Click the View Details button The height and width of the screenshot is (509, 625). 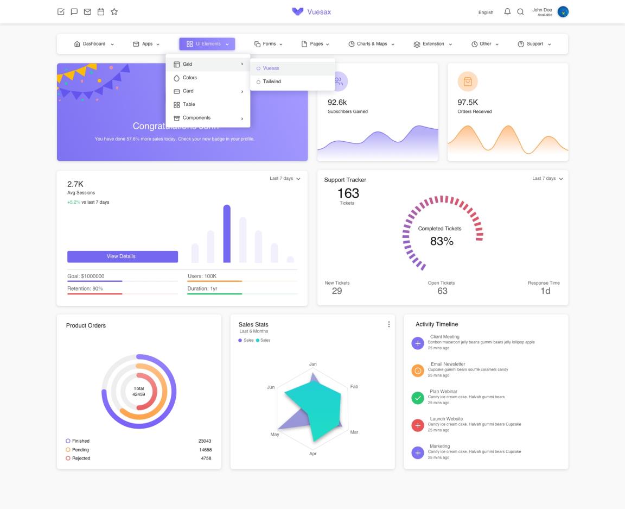point(122,256)
